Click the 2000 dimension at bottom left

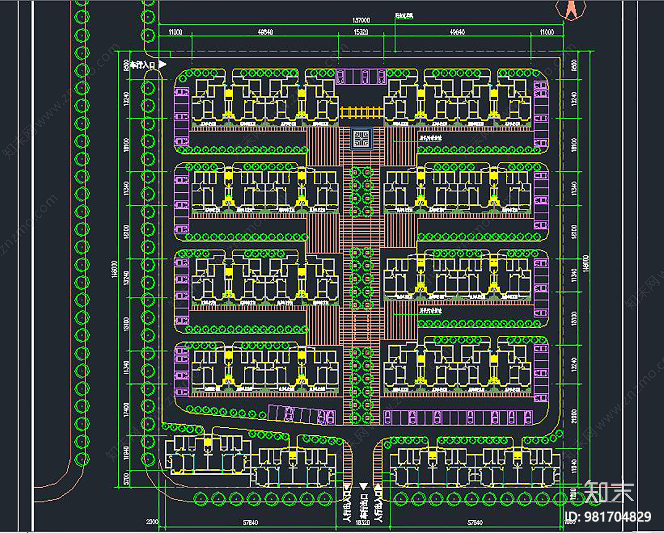tap(152, 522)
